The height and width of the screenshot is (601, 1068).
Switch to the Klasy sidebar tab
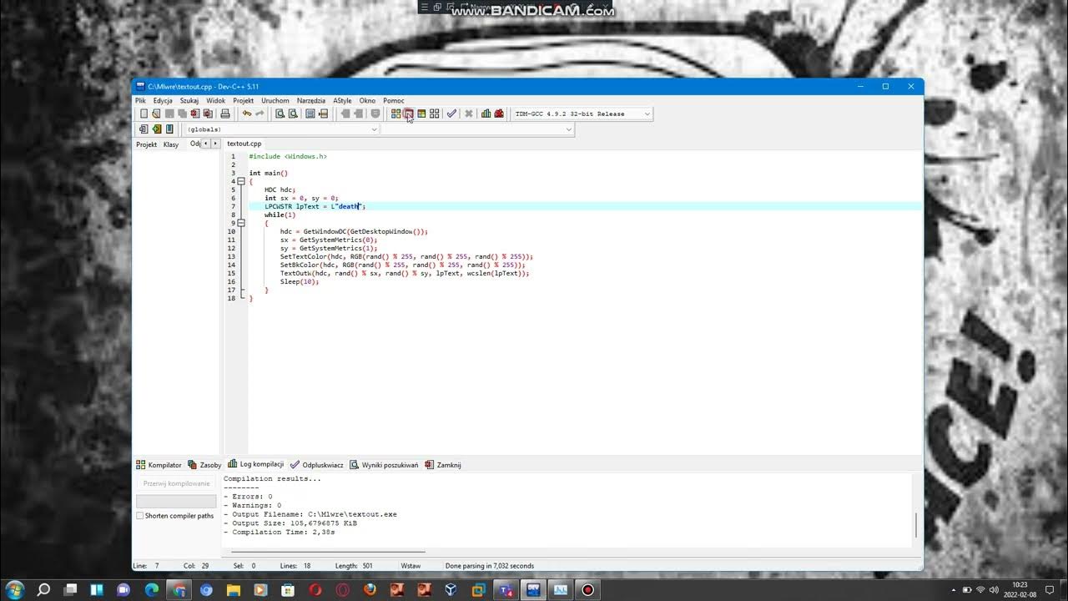click(x=171, y=144)
